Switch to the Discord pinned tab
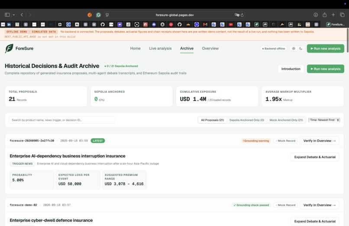This screenshot has width=349, height=226. [154, 25]
